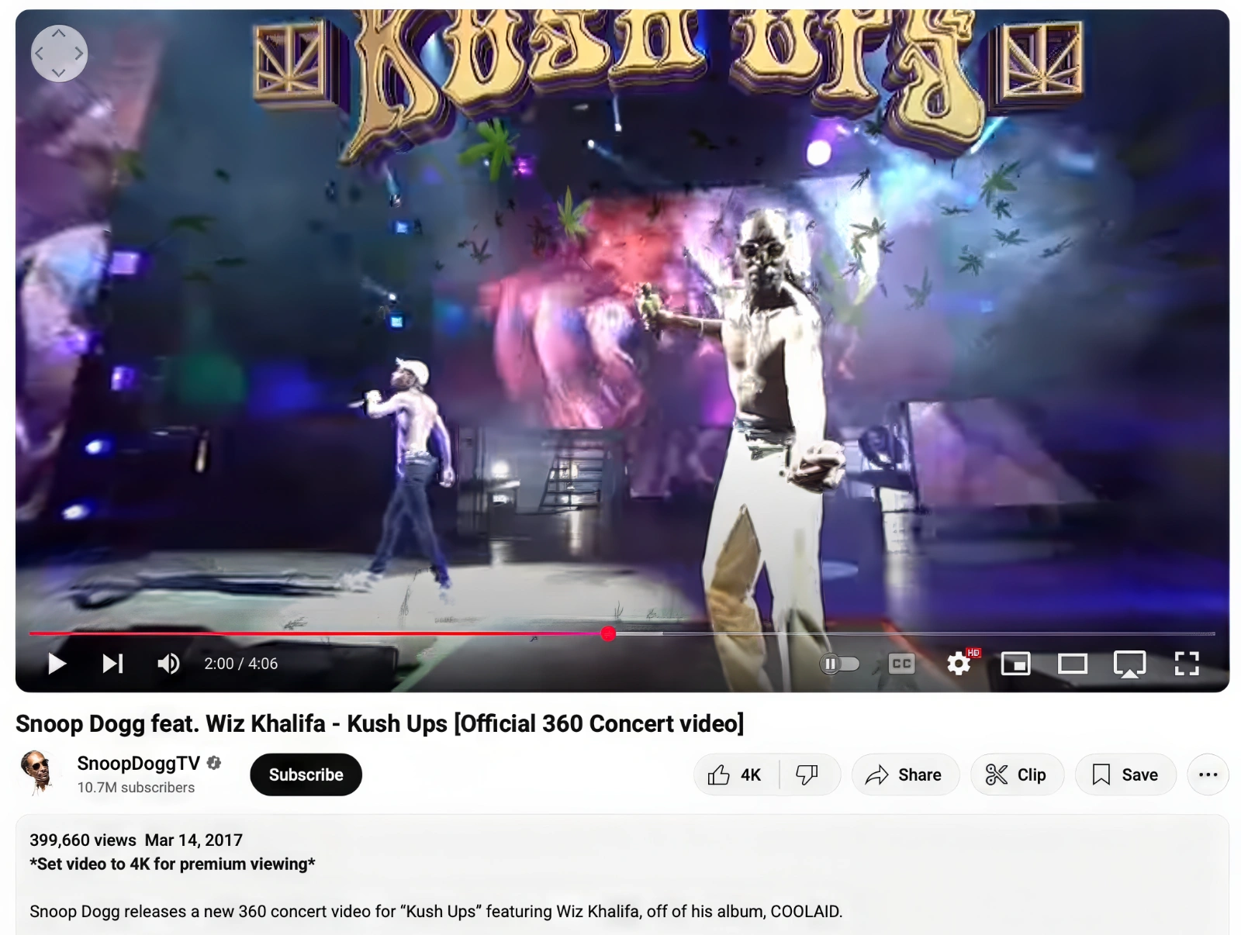This screenshot has width=1241, height=935.
Task: Share the Kush Ups video
Action: coord(904,775)
